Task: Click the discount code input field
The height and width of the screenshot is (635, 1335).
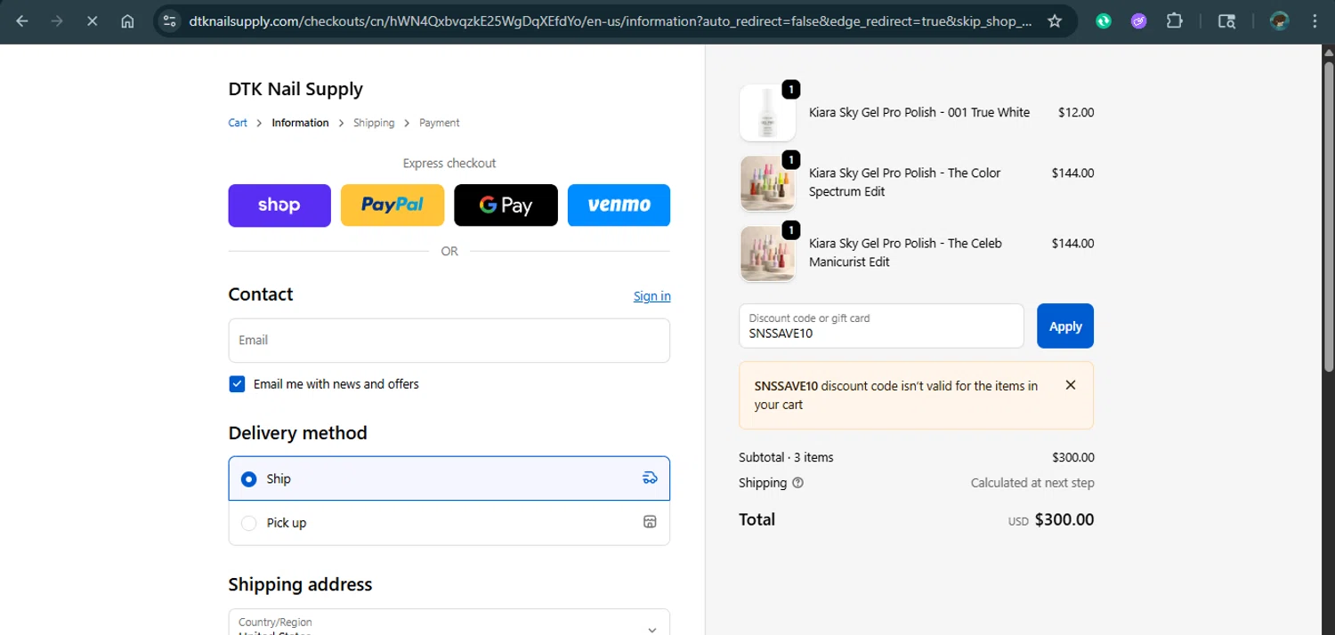Action: click(881, 326)
